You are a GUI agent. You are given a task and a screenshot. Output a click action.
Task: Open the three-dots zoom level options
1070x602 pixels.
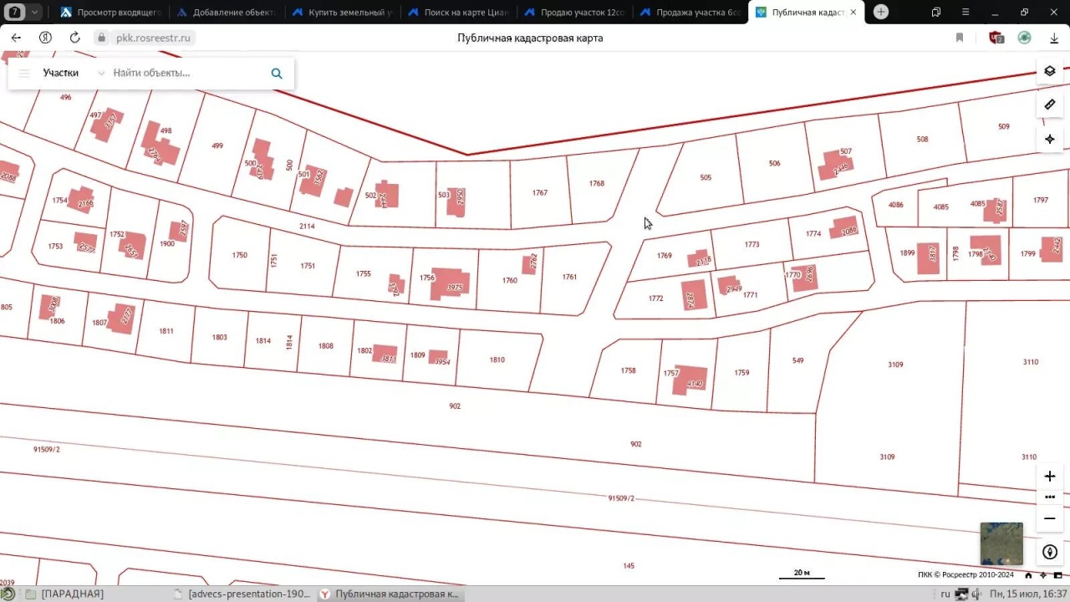[1050, 497]
